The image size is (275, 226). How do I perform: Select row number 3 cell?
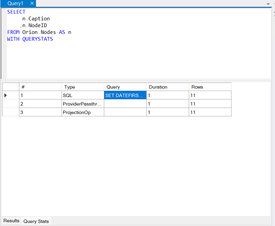click(x=40, y=112)
